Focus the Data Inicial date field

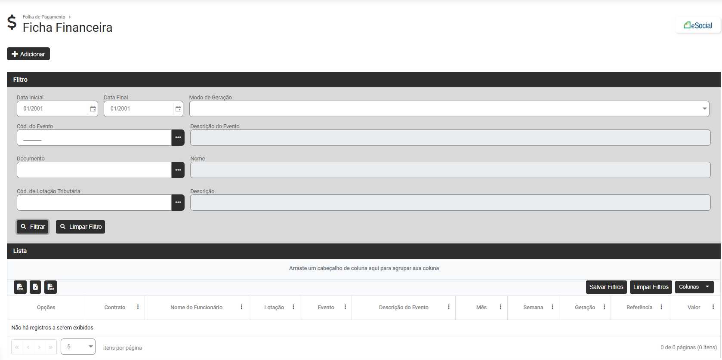(x=52, y=109)
